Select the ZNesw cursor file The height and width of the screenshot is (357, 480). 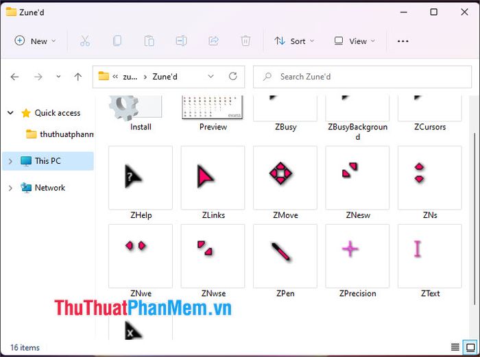point(357,183)
